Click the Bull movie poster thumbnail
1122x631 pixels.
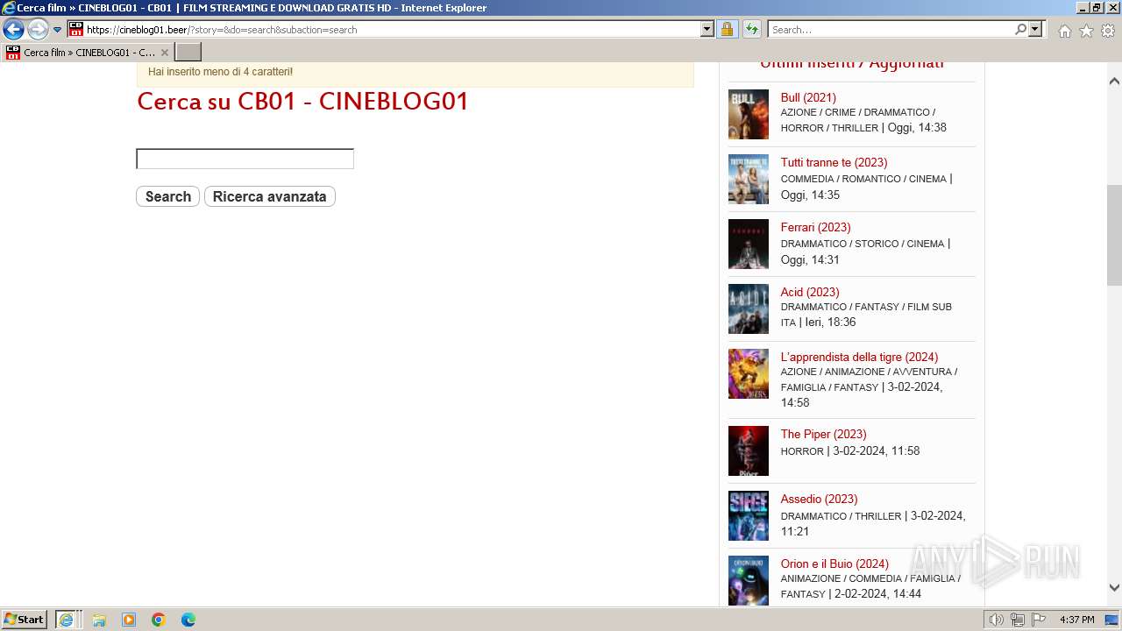(x=749, y=114)
